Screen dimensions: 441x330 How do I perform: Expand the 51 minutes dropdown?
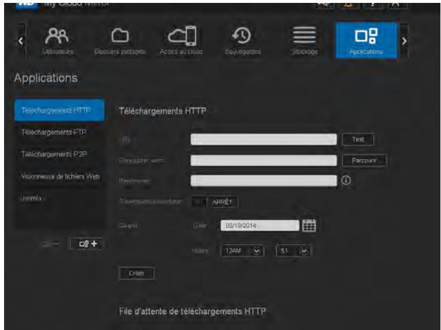(x=293, y=250)
